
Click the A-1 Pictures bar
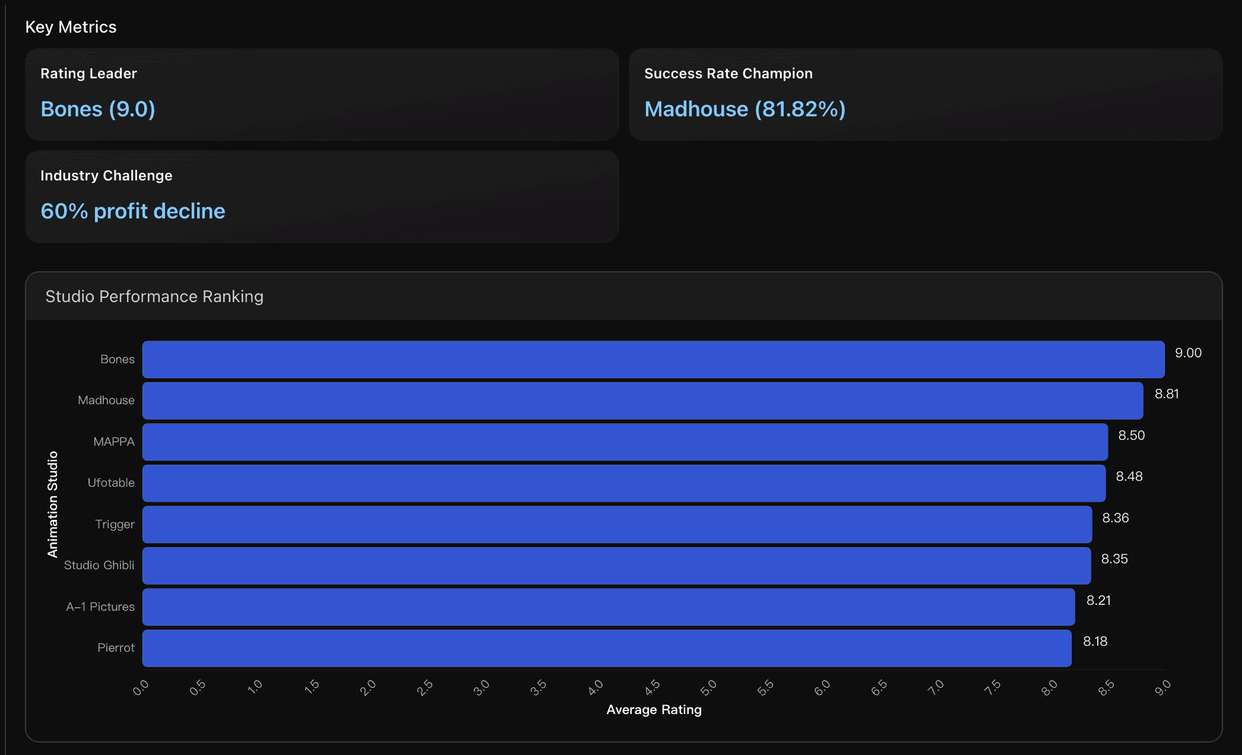[609, 607]
